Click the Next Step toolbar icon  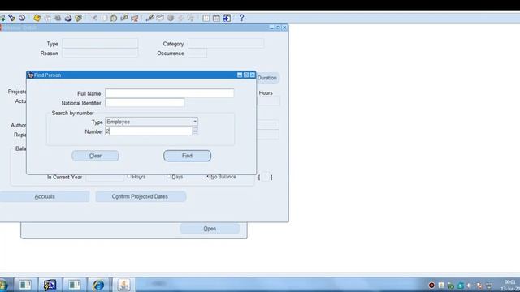[x=47, y=18]
